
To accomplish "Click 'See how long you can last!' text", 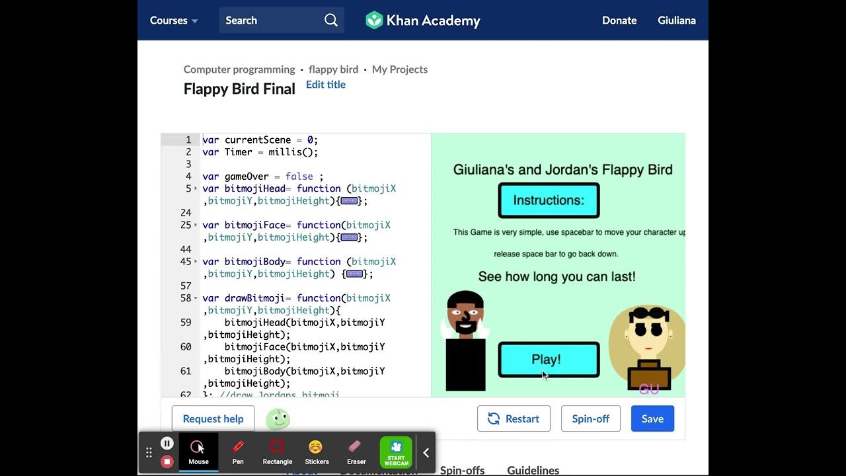I will click(557, 276).
